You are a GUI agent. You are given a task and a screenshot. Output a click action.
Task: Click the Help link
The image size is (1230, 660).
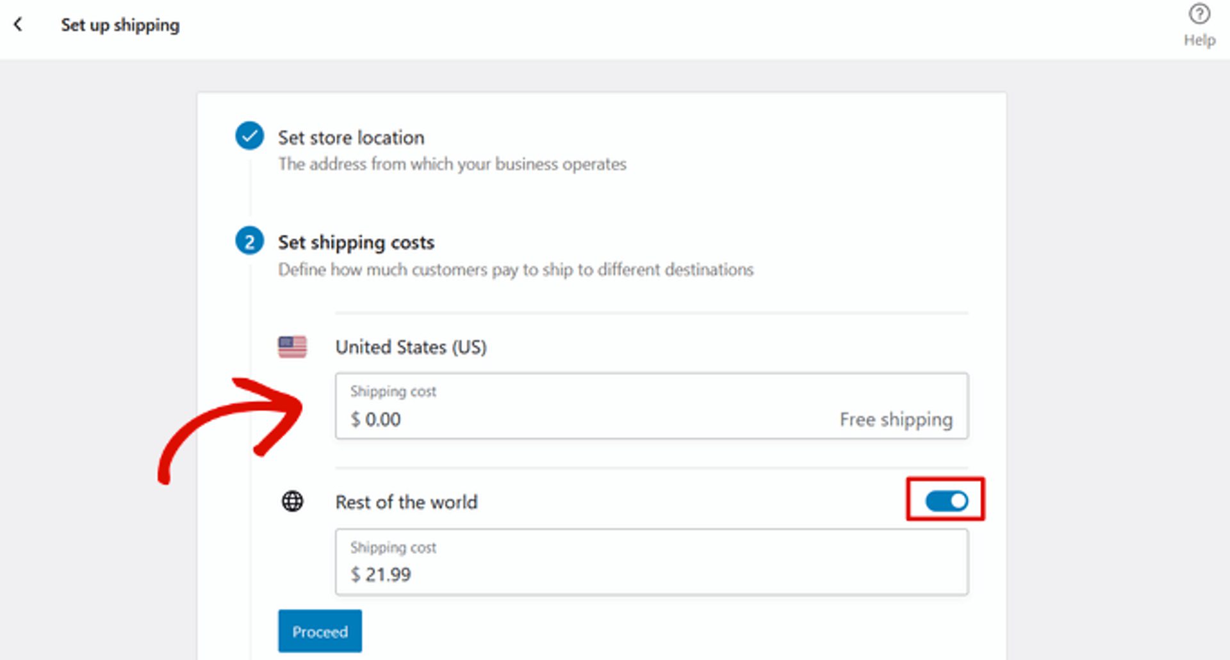1201,40
